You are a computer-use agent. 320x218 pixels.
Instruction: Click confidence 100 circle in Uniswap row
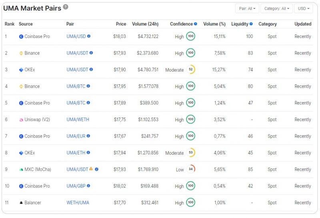191,119
